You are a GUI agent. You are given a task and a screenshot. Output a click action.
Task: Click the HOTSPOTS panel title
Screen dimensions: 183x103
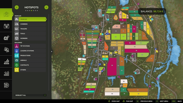32,7
